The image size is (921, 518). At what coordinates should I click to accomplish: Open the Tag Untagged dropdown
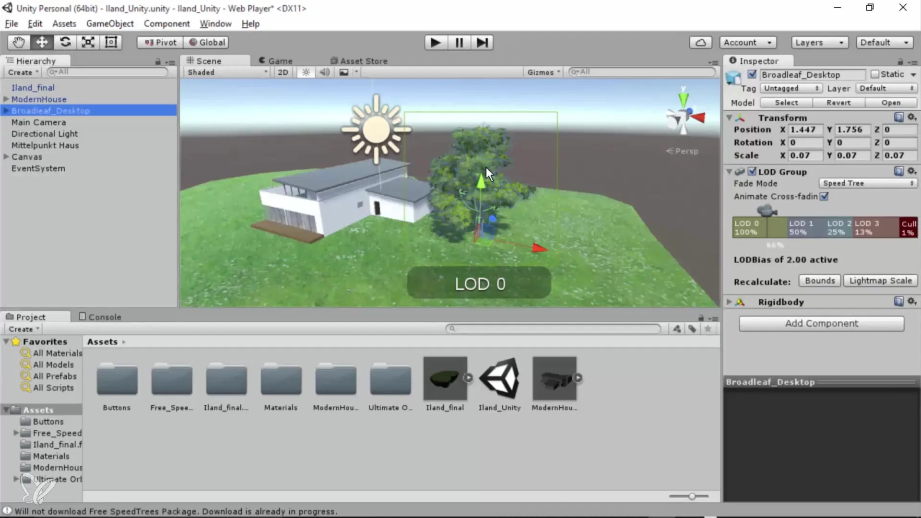coord(791,88)
